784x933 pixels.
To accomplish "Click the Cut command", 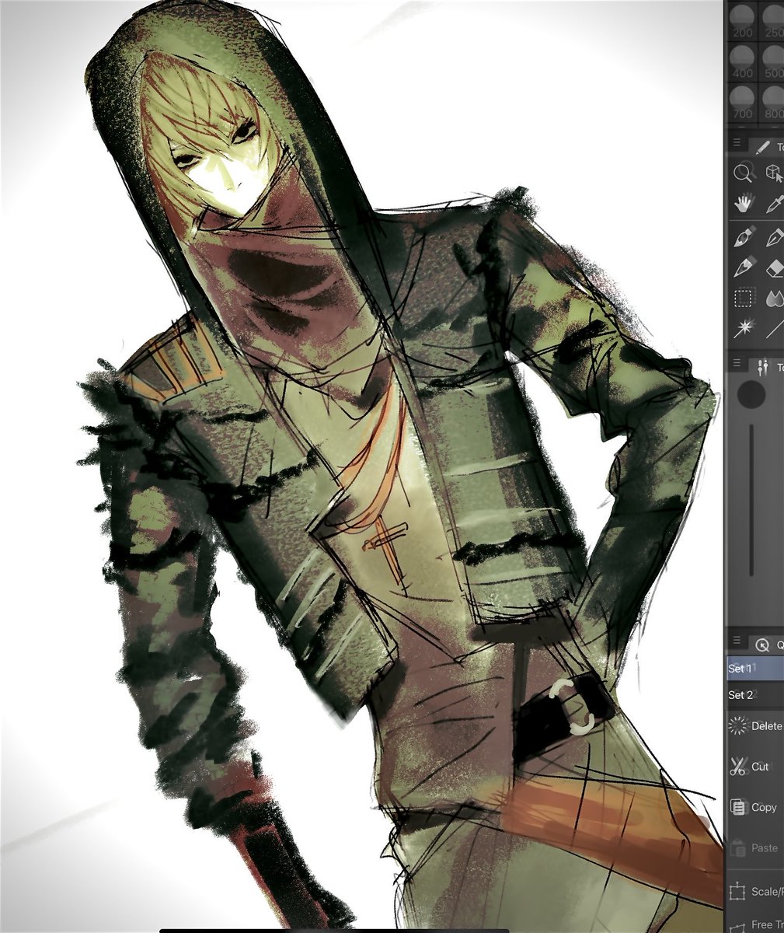I will pyautogui.click(x=755, y=767).
